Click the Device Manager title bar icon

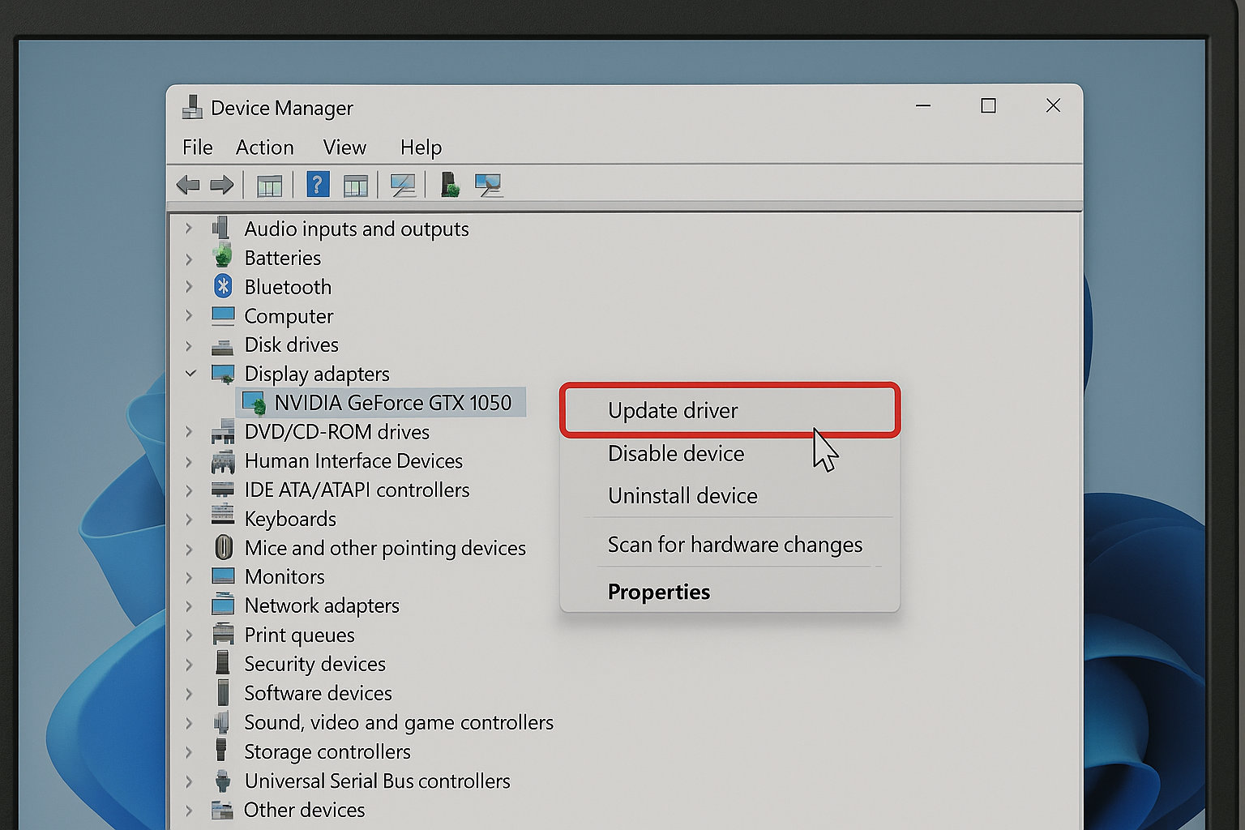click(192, 107)
